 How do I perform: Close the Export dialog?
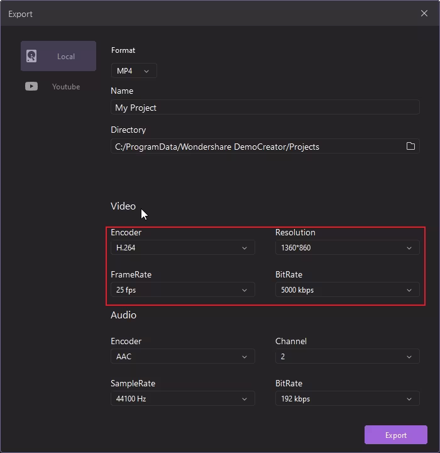[x=424, y=13]
